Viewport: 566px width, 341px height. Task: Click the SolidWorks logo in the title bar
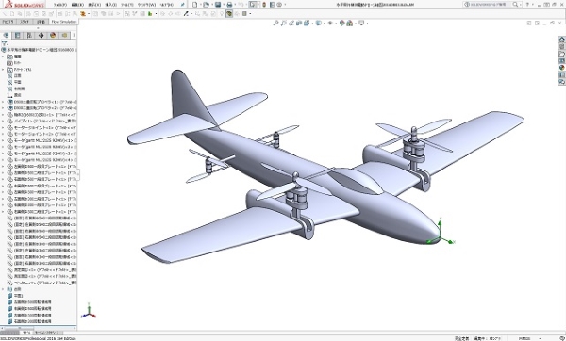[x=25, y=5]
